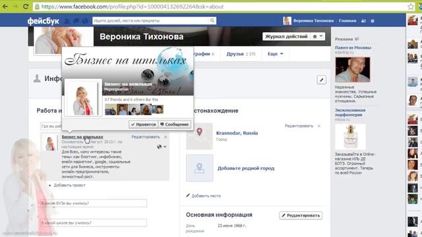Reload the page with refresh icon
Screen dimensions: 422x237
(26, 7)
